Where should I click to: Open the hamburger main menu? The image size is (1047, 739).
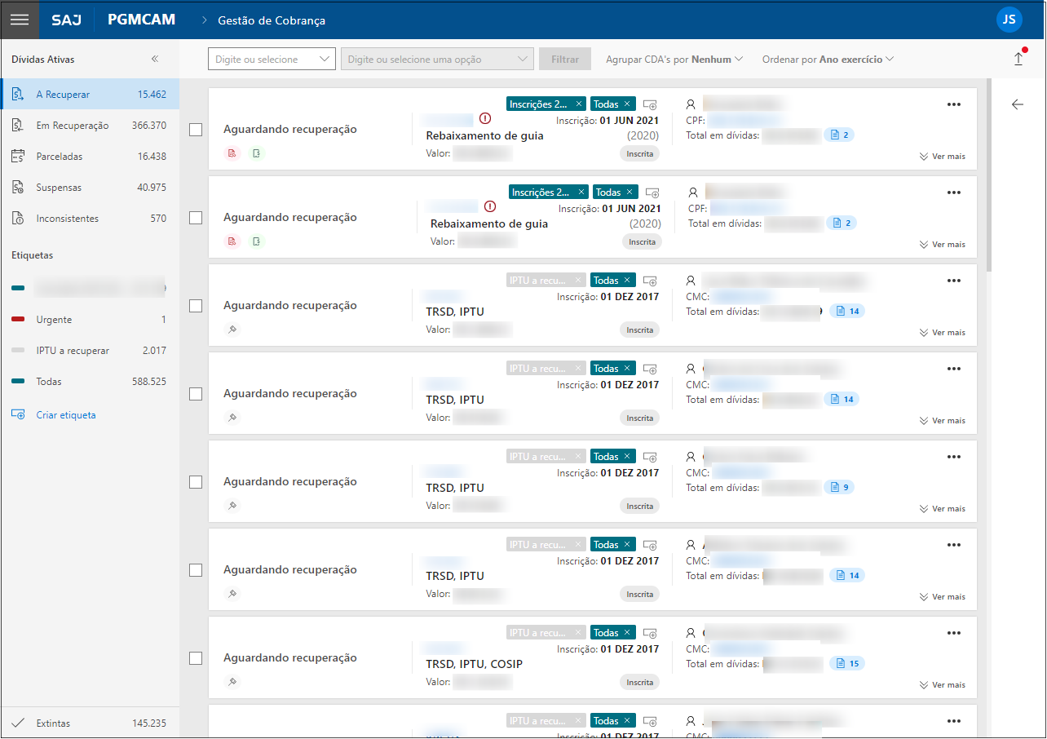20,20
